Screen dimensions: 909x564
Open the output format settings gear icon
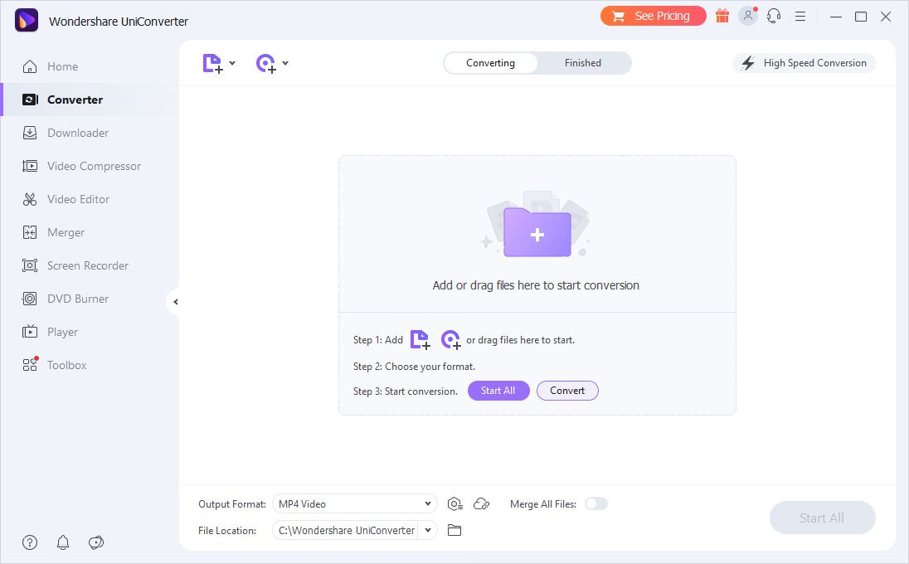click(455, 504)
